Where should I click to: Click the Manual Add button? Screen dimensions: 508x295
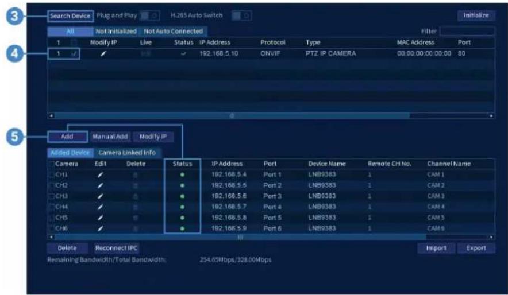click(110, 137)
